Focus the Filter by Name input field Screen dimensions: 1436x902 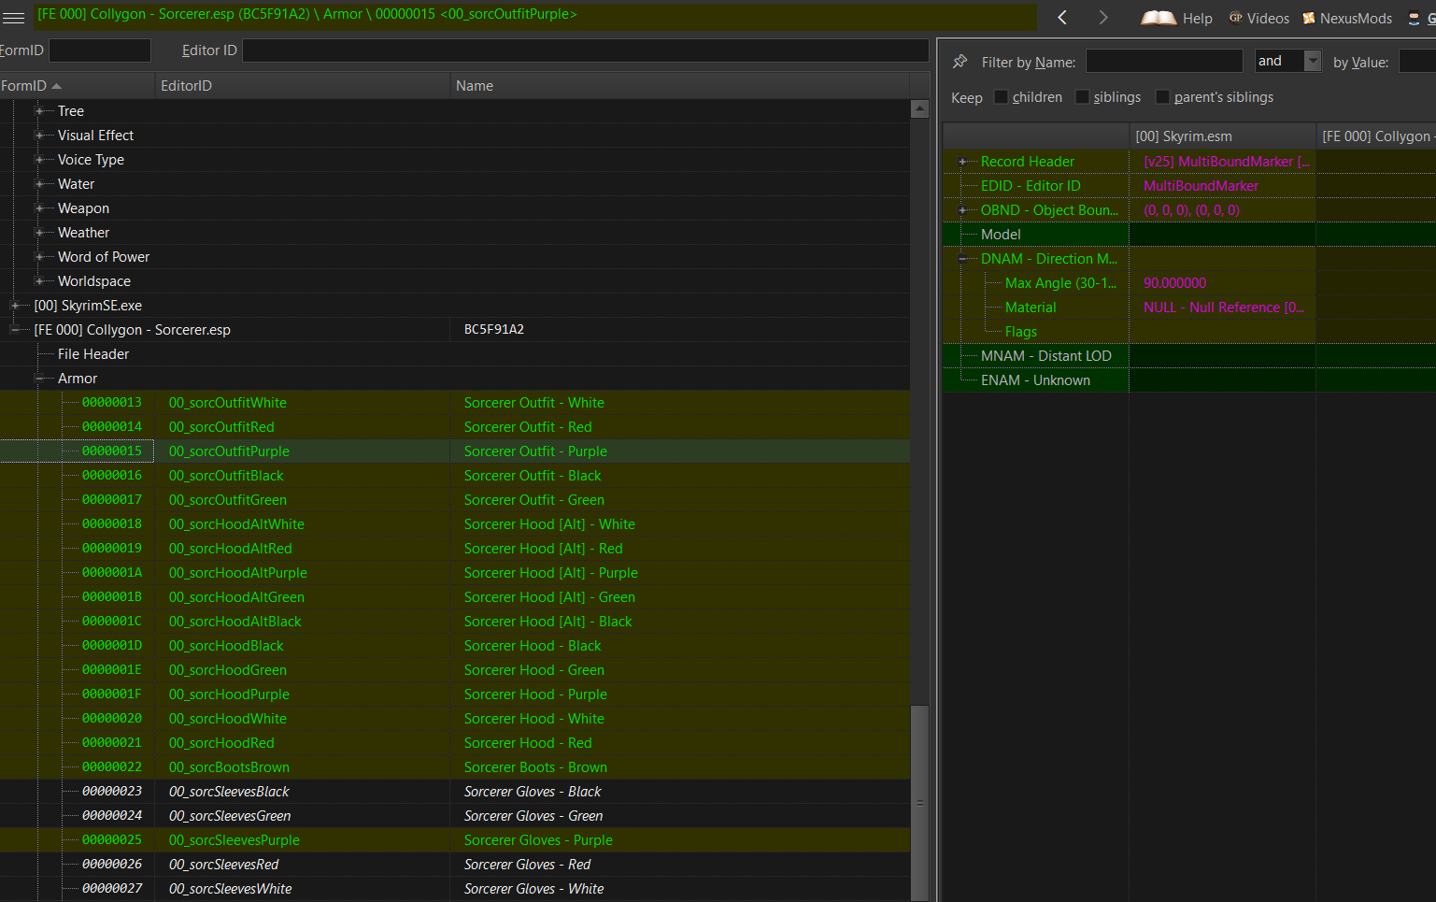coord(1164,62)
